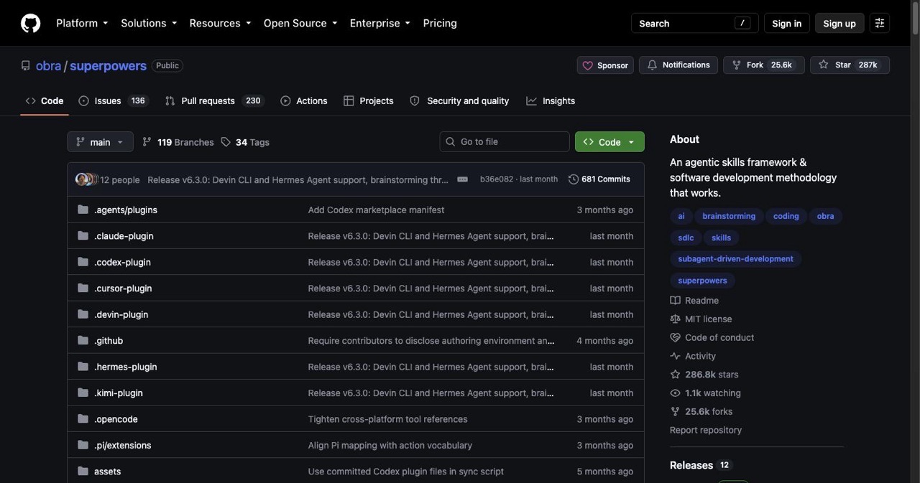
Task: Open commit b36e082 hash link
Action: [x=497, y=179]
